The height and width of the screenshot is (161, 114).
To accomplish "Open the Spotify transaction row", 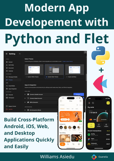I will coord(99,135).
